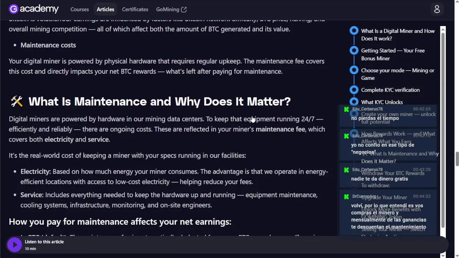This screenshot has width=459, height=258.
Task: Go to What KYC Unlocks section
Action: [382, 102]
